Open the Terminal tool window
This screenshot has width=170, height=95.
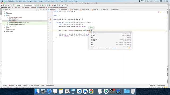click(19, 85)
